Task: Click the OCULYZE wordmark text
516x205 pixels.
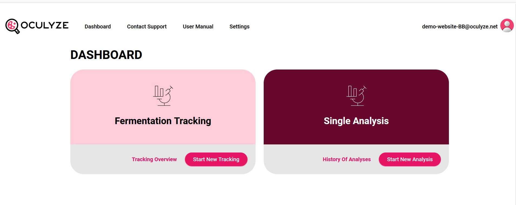Action: pyautogui.click(x=45, y=25)
